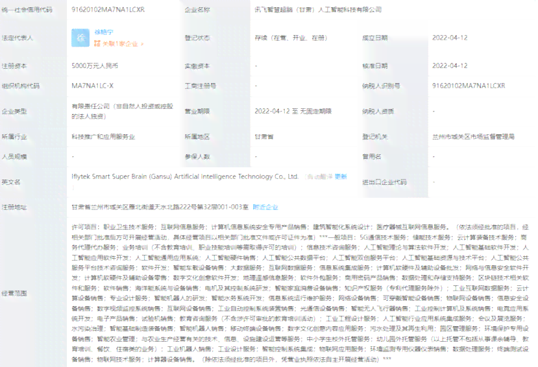Select the 企业类型 value 有限责任公司
Screen dimensions: 538x367
pyautogui.click(x=123, y=112)
